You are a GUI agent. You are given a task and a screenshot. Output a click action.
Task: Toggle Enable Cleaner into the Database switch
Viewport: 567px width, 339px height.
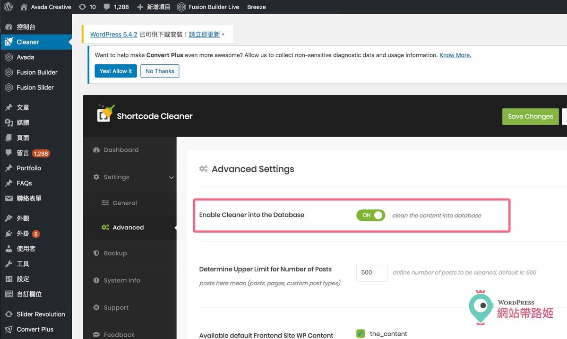[x=371, y=215]
